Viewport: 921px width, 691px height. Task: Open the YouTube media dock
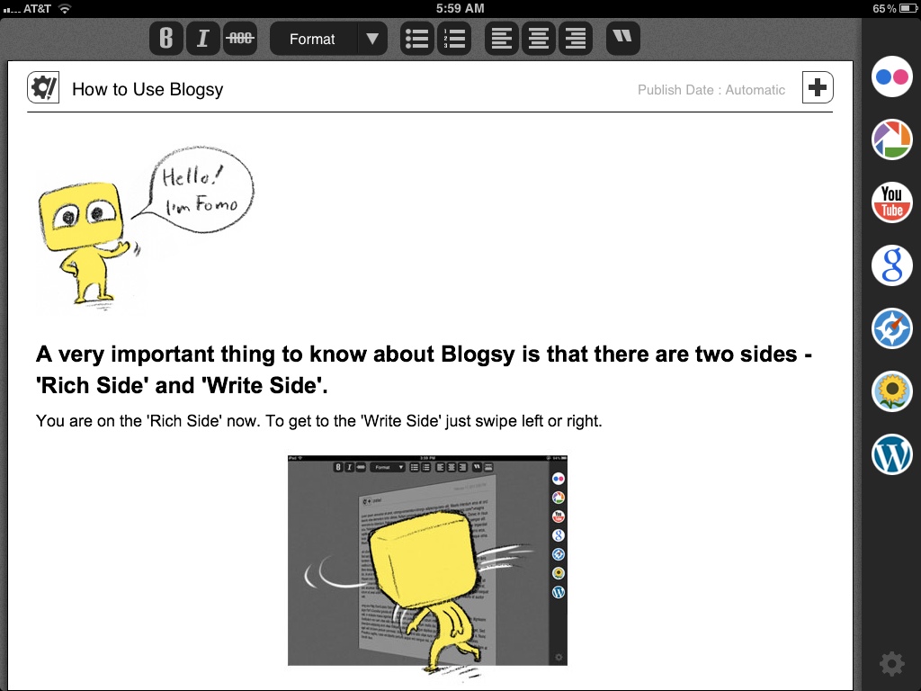coord(891,202)
